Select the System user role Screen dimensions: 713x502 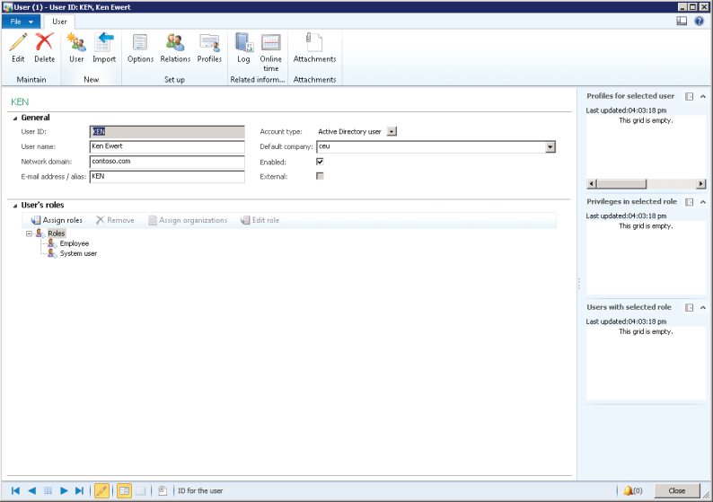pos(78,253)
